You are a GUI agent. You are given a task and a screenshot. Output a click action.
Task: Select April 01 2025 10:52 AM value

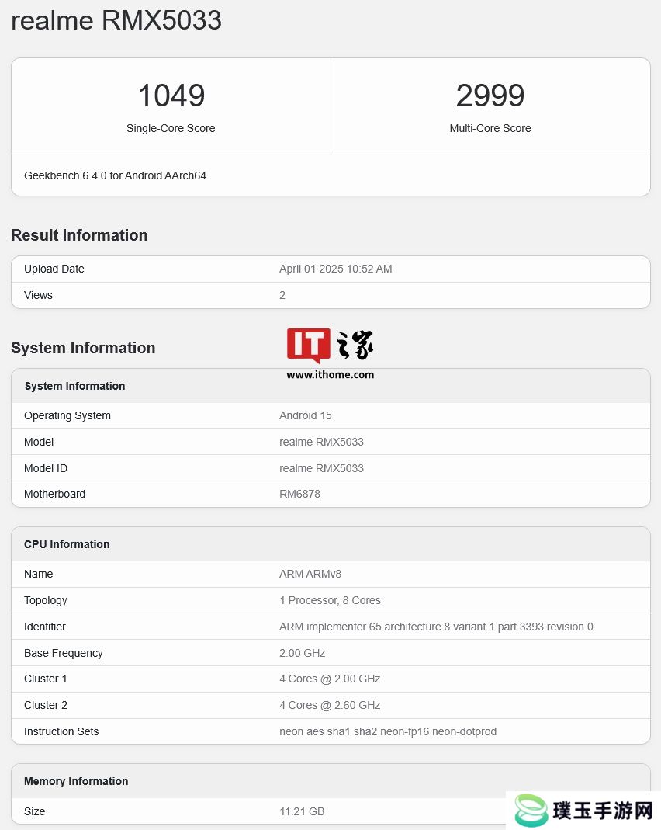point(336,269)
